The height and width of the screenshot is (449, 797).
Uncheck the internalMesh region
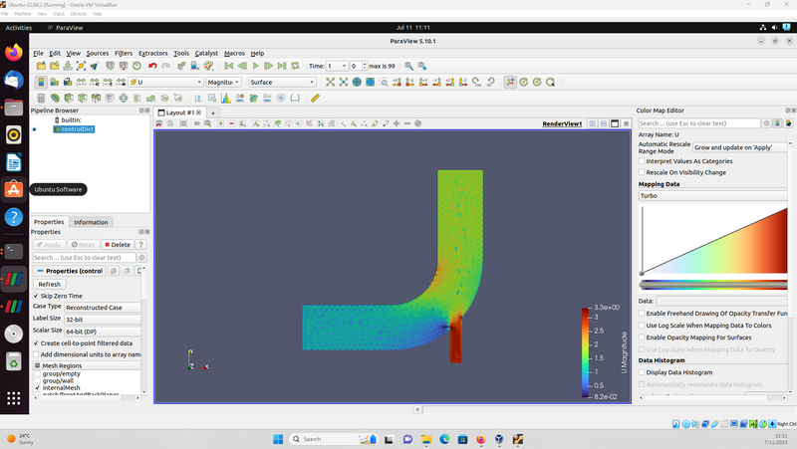38,387
